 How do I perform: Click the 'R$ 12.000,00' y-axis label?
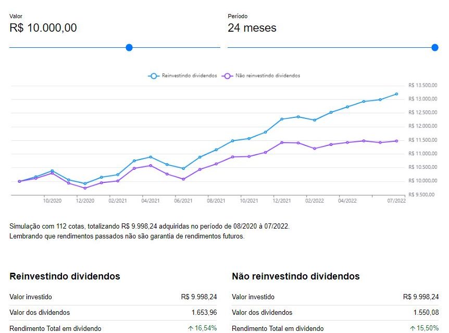tap(422, 126)
